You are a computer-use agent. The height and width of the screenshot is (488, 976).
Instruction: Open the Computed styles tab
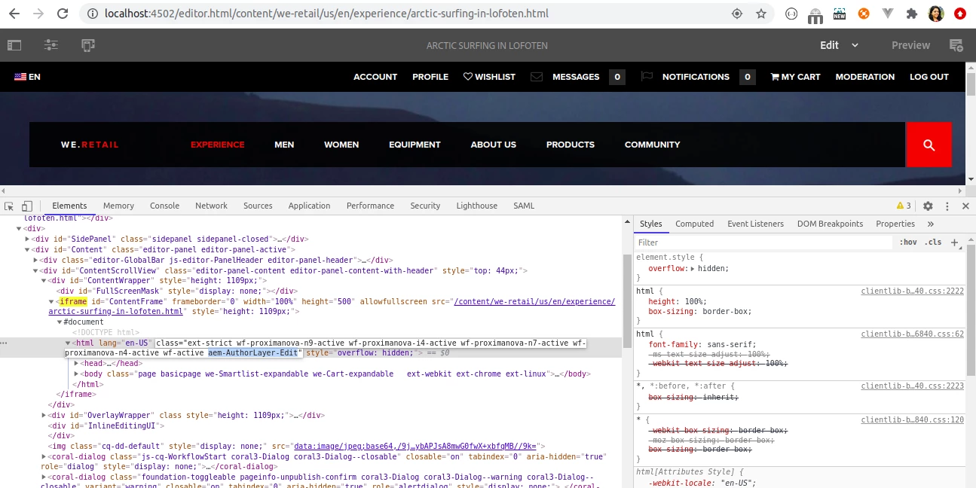click(694, 224)
